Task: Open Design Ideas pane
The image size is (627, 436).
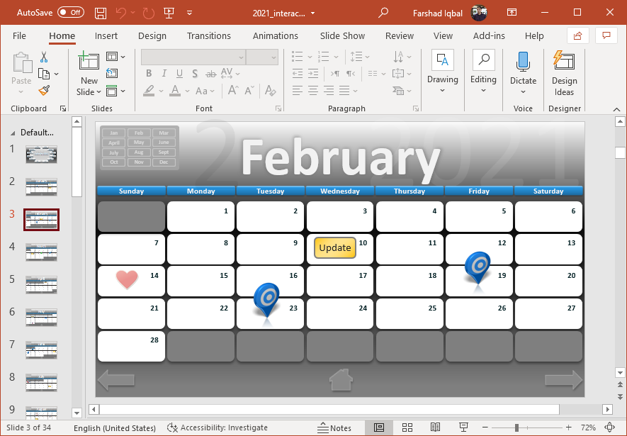Action: click(564, 72)
